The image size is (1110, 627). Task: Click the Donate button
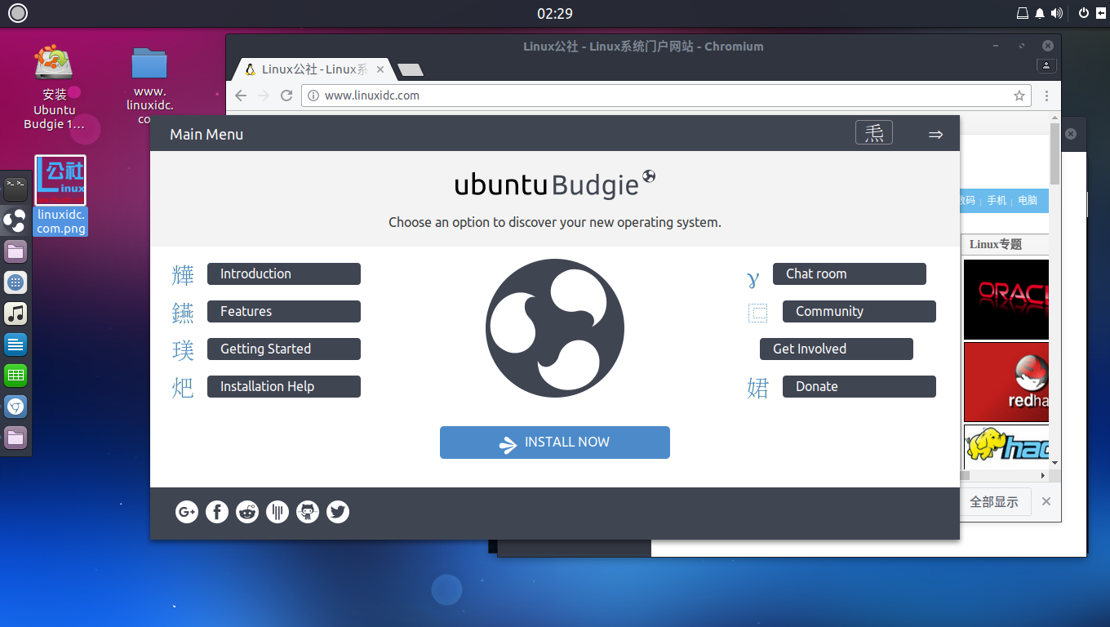[x=859, y=386]
